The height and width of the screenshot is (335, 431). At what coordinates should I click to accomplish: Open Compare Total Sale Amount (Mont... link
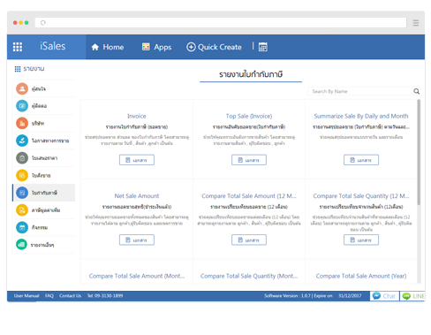point(137,276)
